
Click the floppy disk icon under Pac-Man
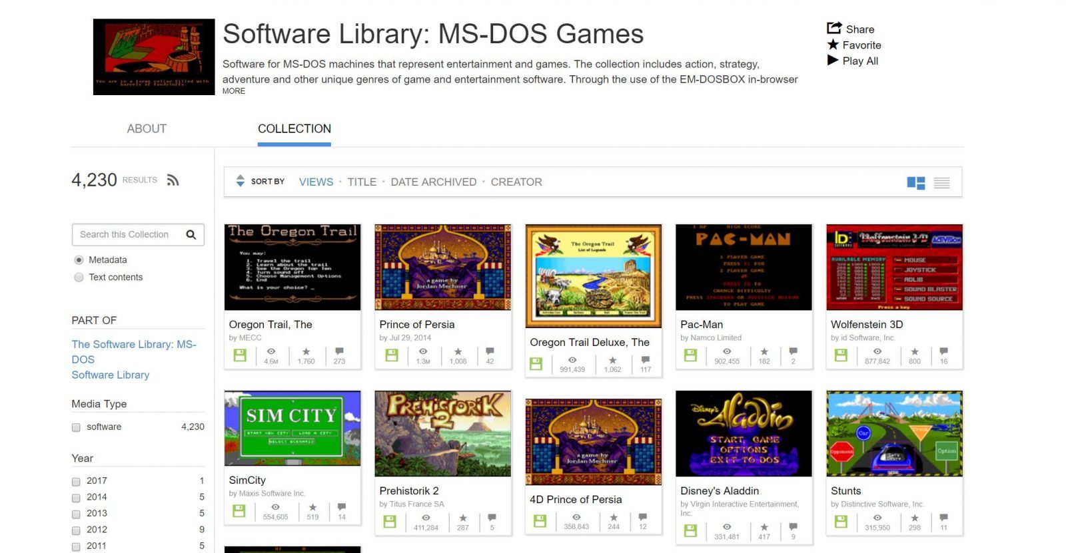point(691,355)
